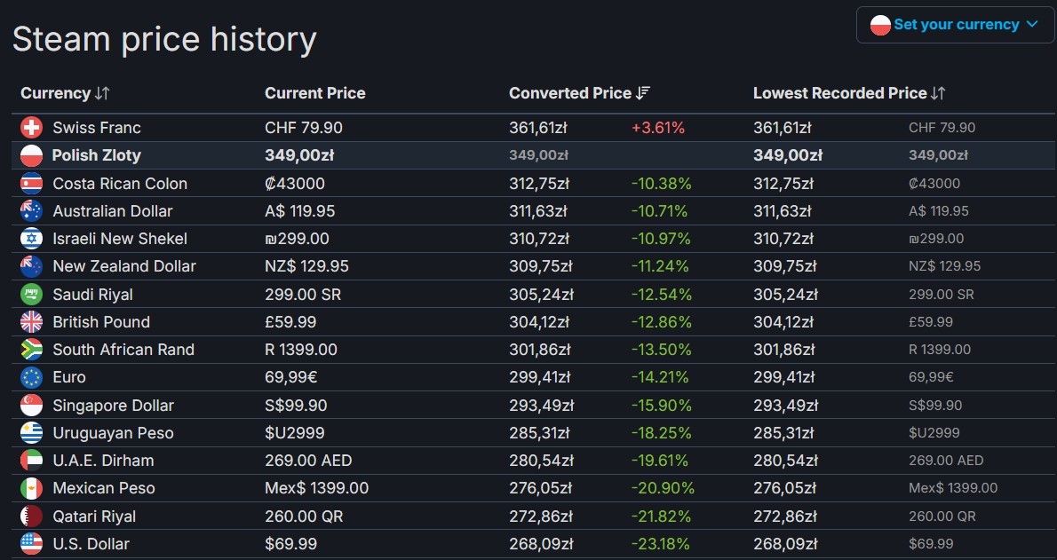This screenshot has width=1057, height=560.
Task: Click lowest recorded original price R 1399.00
Action: coord(940,350)
